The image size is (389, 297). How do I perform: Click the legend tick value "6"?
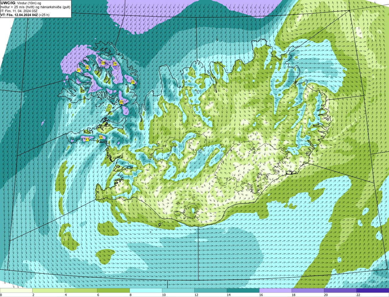click(x=98, y=295)
